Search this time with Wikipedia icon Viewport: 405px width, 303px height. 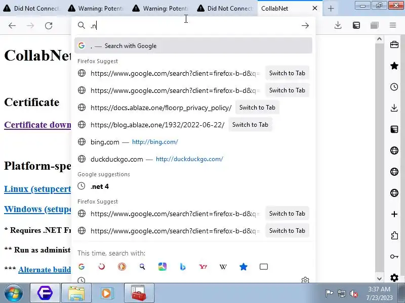tap(223, 267)
